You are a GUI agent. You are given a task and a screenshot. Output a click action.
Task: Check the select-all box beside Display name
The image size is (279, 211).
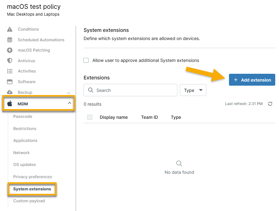coord(90,117)
